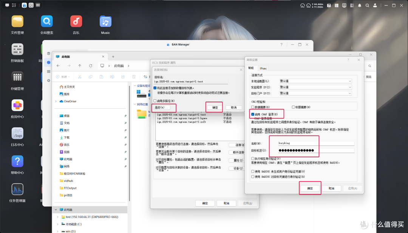The image size is (408, 233).
Task: Open the task list icon in top bar
Action: pos(352,5)
